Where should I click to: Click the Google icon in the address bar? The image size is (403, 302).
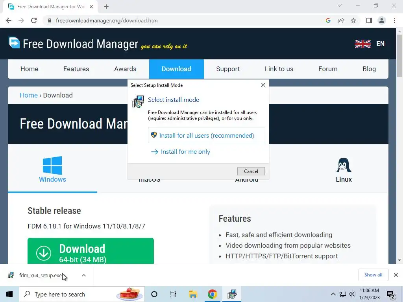coord(328,20)
